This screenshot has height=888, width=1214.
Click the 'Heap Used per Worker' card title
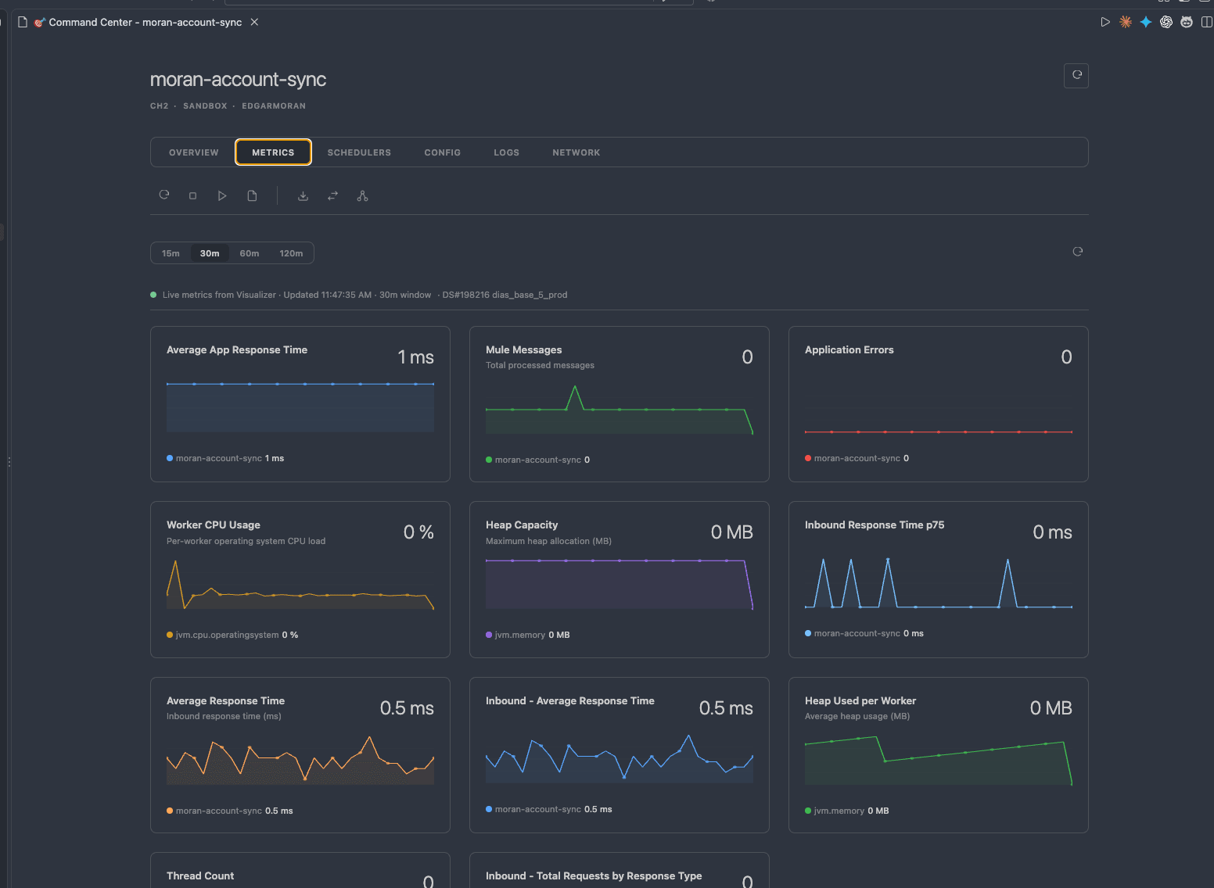tap(860, 701)
